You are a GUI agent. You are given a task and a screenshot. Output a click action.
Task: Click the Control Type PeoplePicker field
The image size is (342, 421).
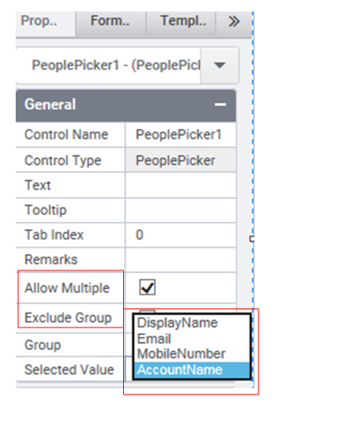(181, 160)
